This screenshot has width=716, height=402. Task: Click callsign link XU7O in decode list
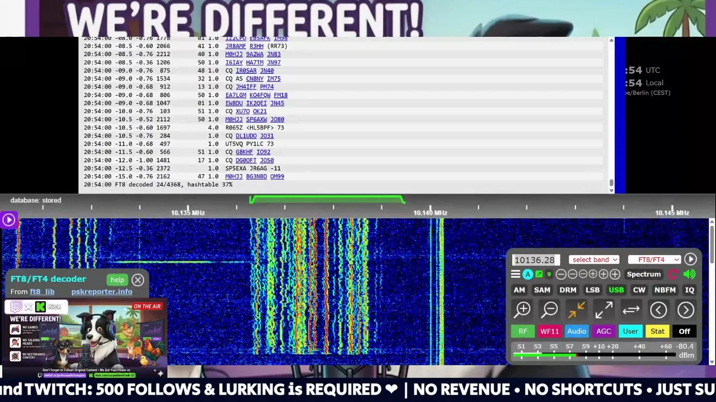[x=242, y=111]
